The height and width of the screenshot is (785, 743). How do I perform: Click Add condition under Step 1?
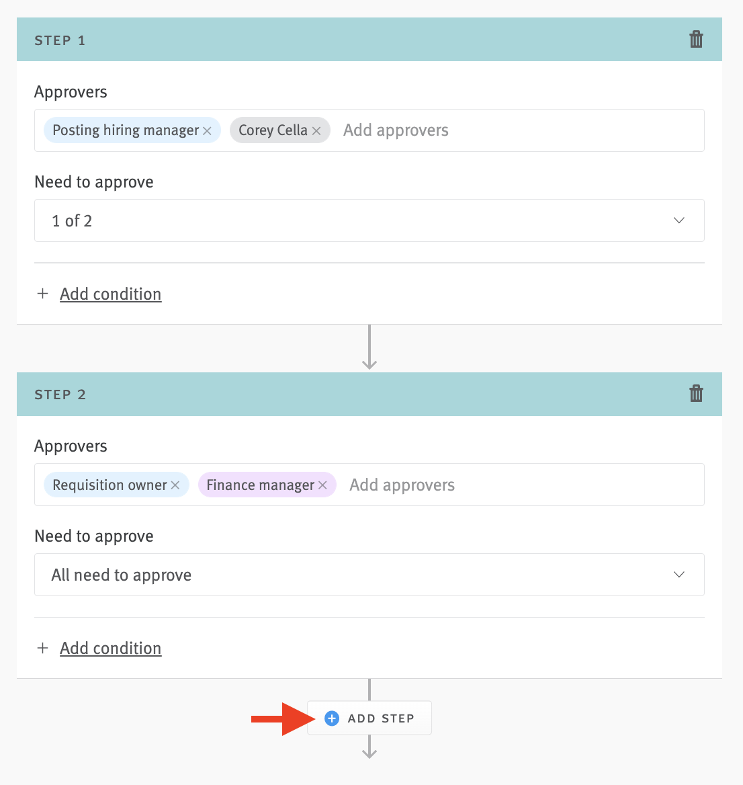[x=110, y=294]
